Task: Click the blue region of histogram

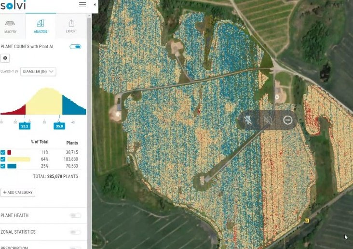Action: [x=73, y=107]
